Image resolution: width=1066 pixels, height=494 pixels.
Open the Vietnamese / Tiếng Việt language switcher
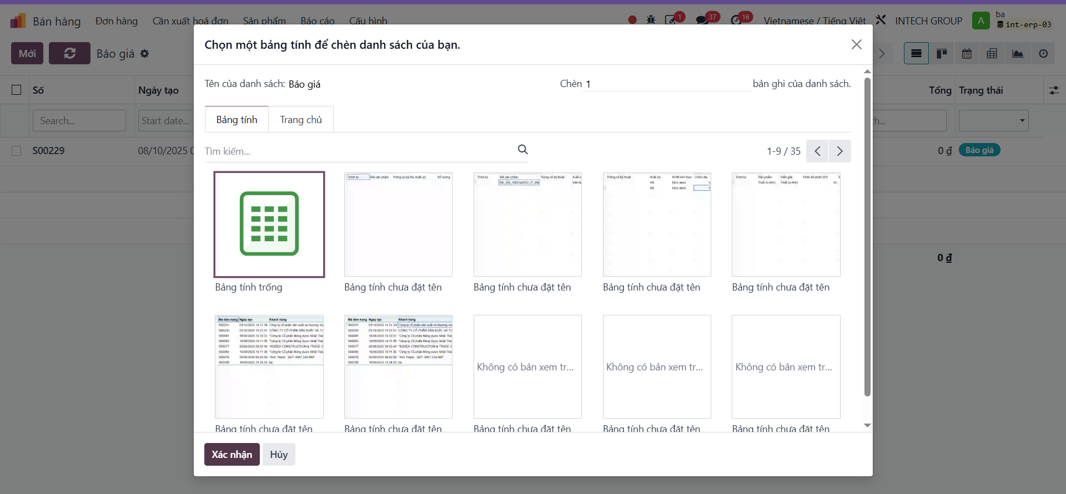[814, 21]
